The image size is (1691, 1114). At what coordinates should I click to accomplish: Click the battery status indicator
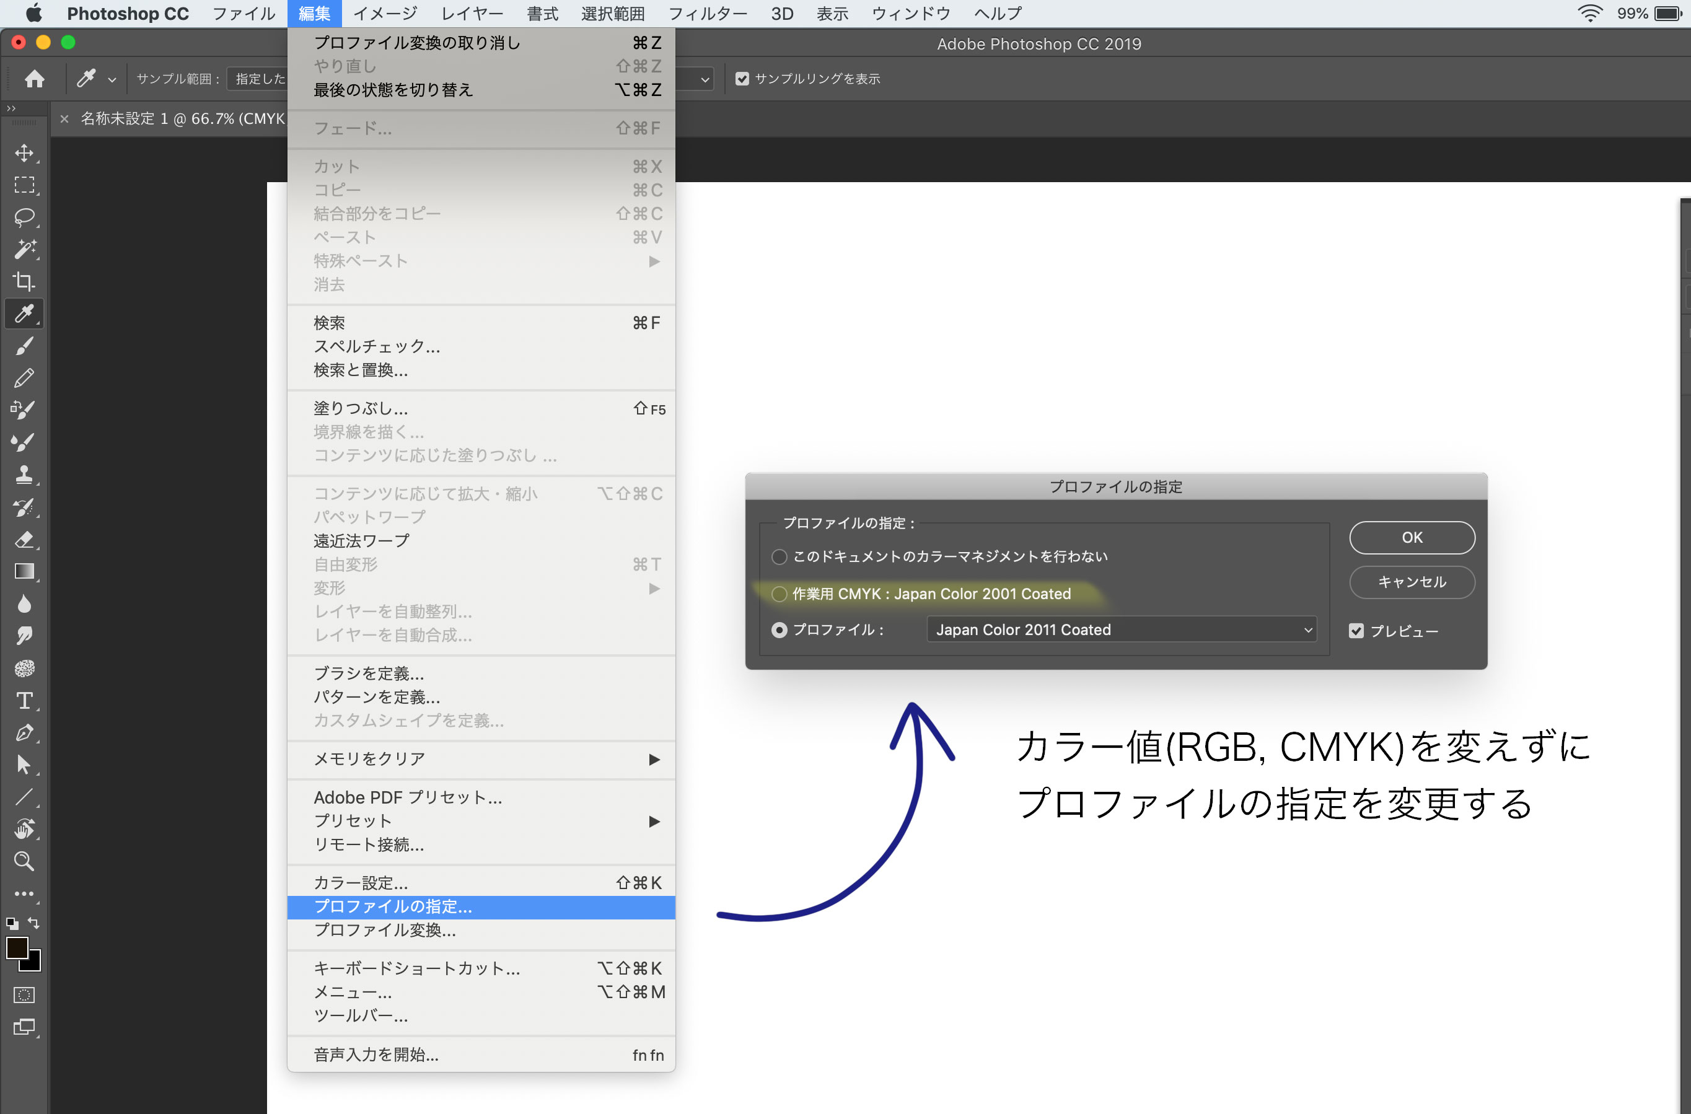(1666, 14)
